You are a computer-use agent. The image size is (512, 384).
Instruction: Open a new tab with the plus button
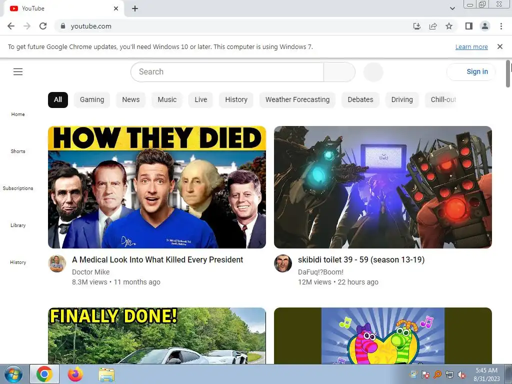[135, 8]
